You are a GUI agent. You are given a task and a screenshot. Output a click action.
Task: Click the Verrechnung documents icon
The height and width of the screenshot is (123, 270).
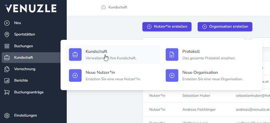(x=7, y=69)
